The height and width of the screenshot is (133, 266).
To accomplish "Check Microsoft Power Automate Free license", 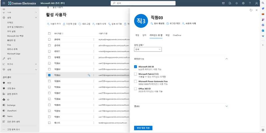I will [135, 81].
